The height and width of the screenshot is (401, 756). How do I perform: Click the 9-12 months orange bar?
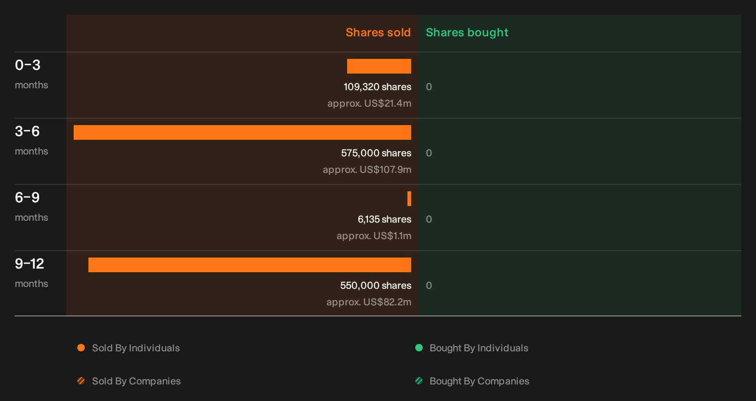point(250,265)
